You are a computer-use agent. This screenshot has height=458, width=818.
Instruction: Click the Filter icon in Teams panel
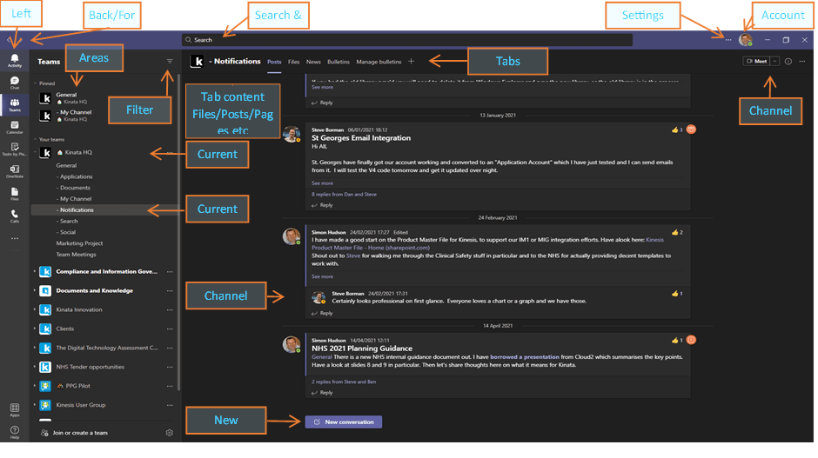[x=170, y=62]
